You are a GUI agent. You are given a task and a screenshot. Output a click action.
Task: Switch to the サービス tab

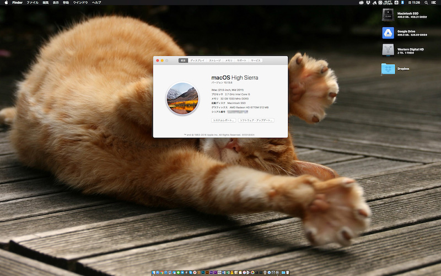(256, 61)
